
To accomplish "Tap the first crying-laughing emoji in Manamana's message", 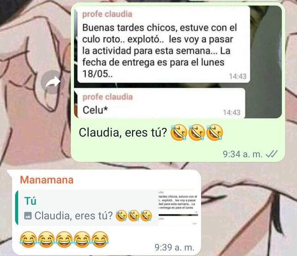I will pyautogui.click(x=28, y=240).
